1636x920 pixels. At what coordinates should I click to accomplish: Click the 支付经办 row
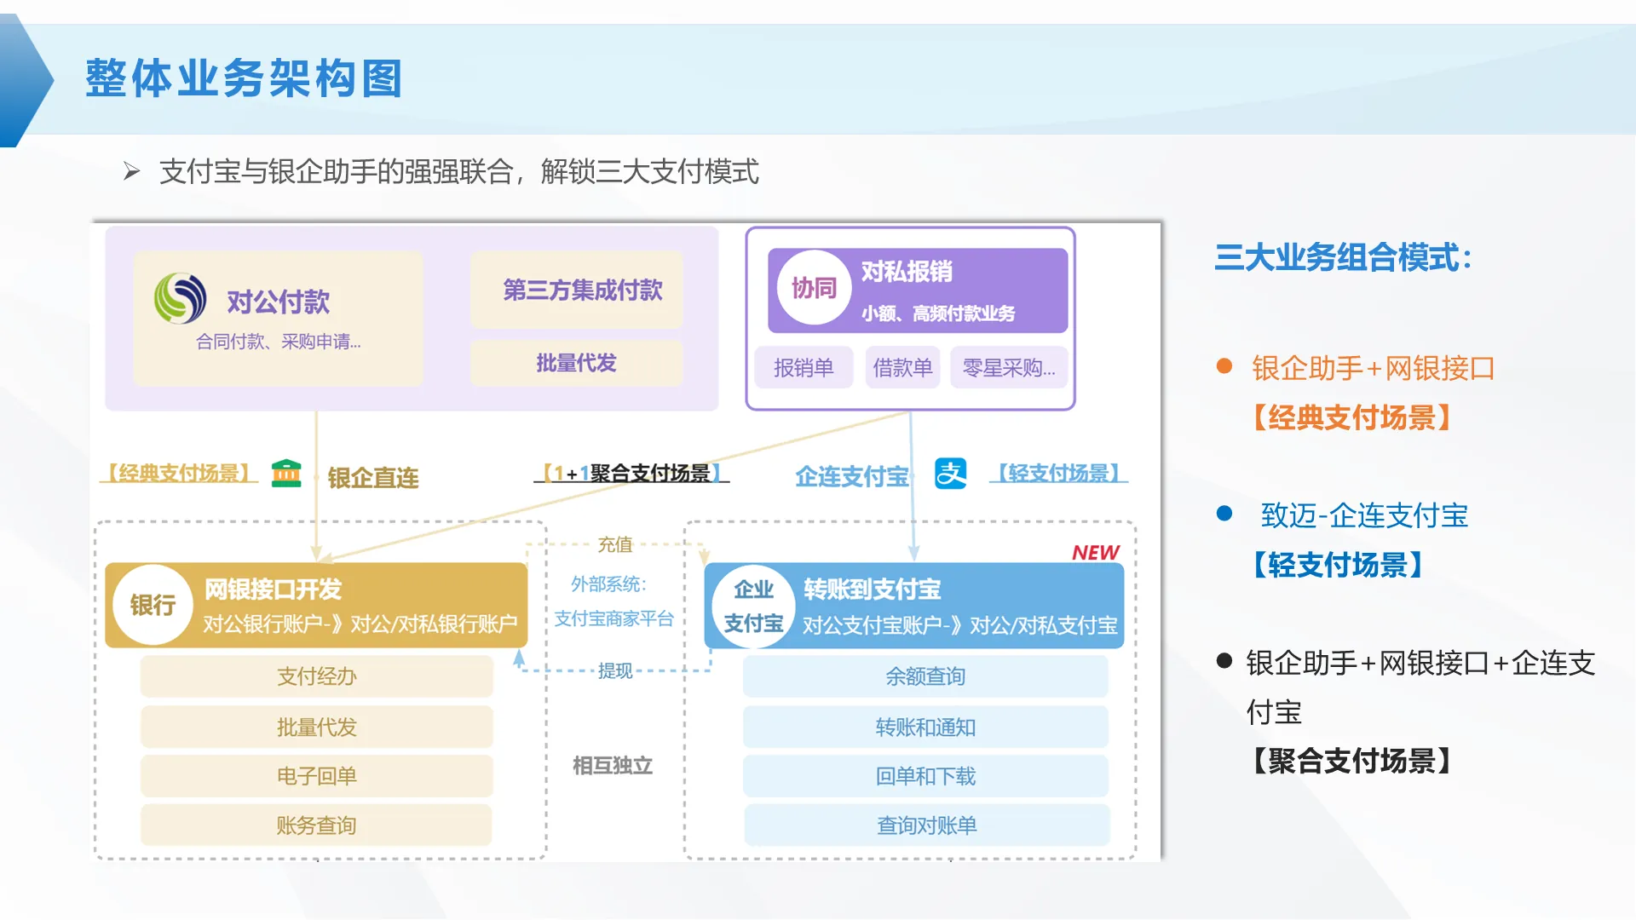pyautogui.click(x=317, y=676)
